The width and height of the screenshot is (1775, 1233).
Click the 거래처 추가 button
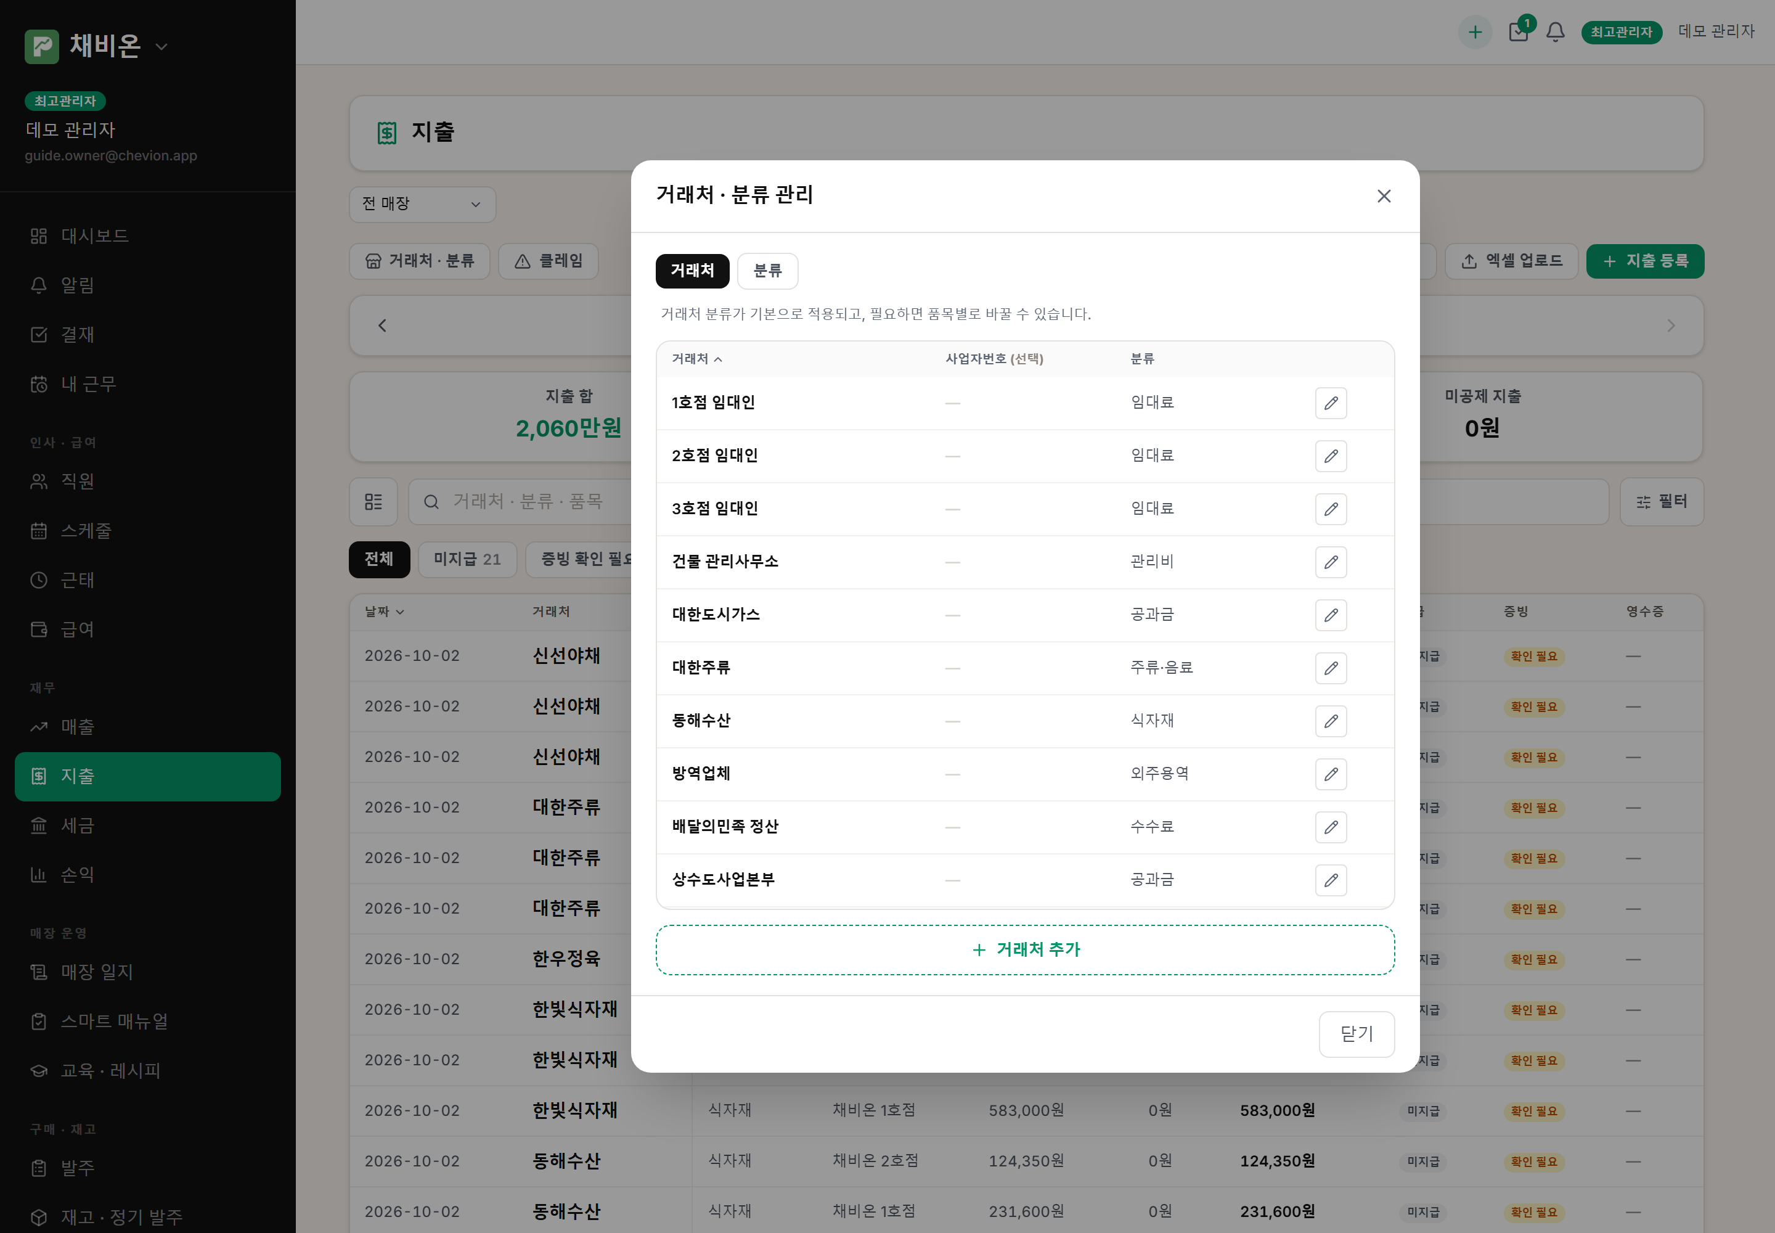tap(1025, 950)
